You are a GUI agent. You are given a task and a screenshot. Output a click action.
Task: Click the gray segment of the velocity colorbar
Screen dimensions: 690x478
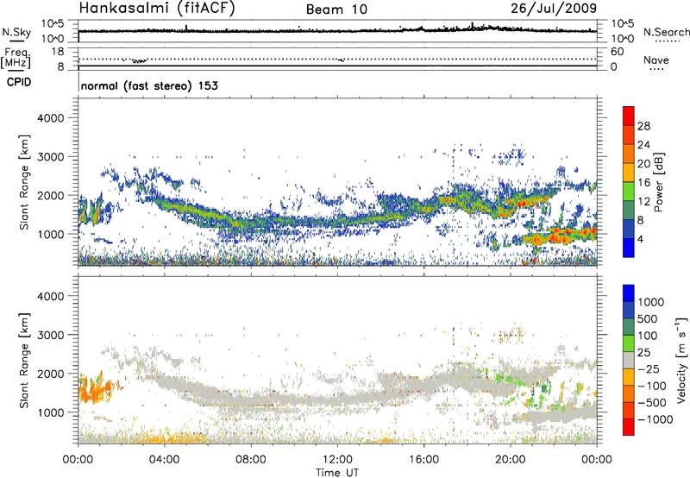[629, 360]
